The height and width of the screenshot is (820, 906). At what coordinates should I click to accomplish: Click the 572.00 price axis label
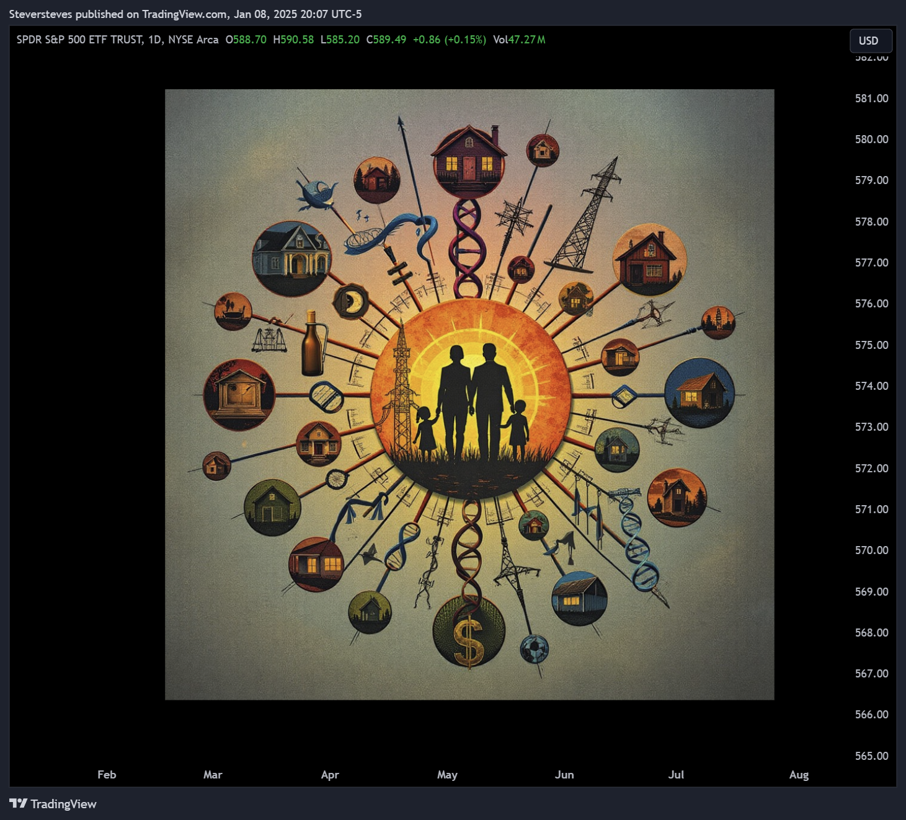click(x=871, y=469)
